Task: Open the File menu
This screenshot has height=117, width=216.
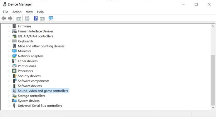Action: tap(6, 12)
